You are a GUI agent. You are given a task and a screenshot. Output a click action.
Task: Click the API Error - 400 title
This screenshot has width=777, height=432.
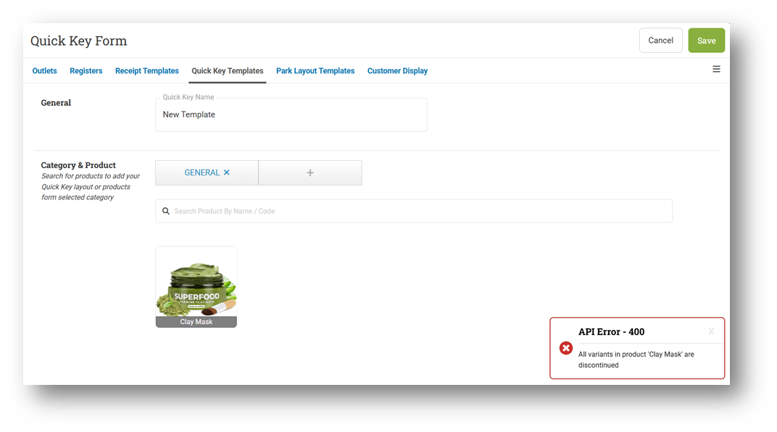tap(612, 332)
